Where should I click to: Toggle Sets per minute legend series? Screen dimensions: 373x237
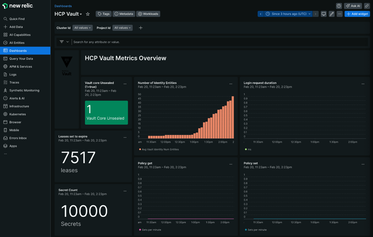coord(256,230)
